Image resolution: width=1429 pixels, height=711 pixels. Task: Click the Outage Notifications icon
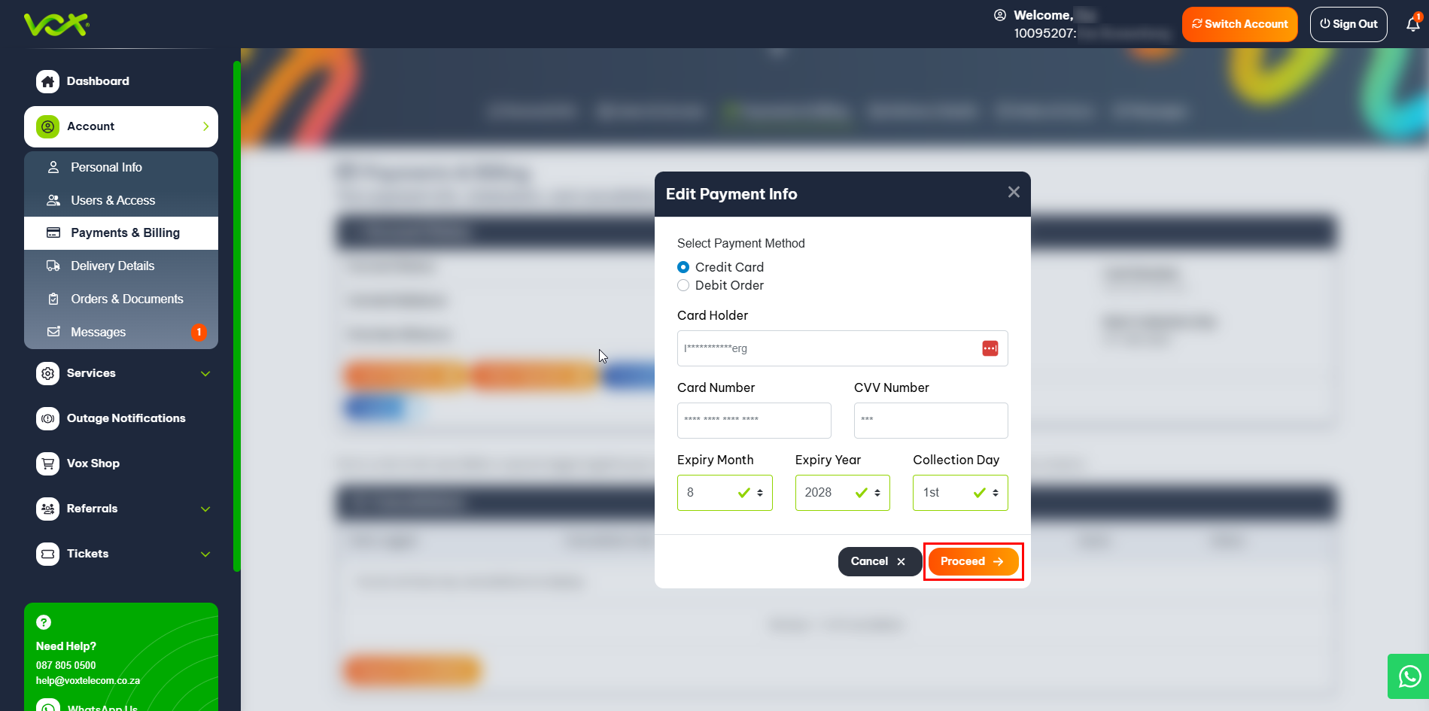(x=48, y=418)
